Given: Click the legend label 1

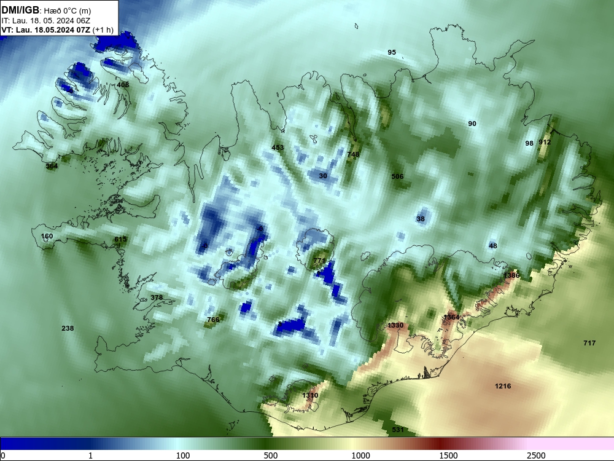Looking at the screenshot, I should click(90, 455).
